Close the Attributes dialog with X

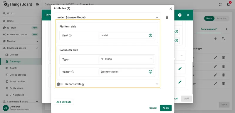click(x=171, y=9)
